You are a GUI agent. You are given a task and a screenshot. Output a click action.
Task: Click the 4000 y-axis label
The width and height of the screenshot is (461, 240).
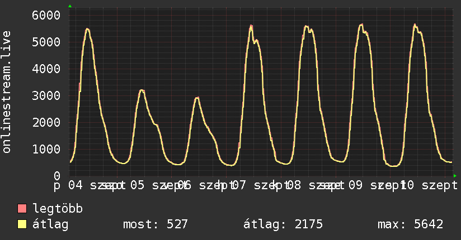[46, 69]
